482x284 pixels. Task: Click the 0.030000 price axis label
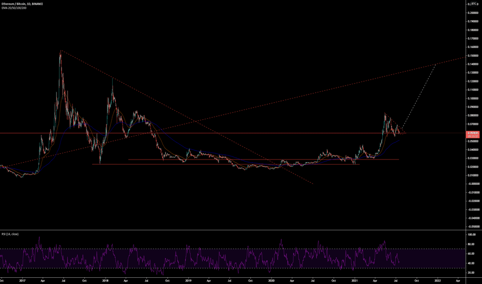[x=473, y=159]
